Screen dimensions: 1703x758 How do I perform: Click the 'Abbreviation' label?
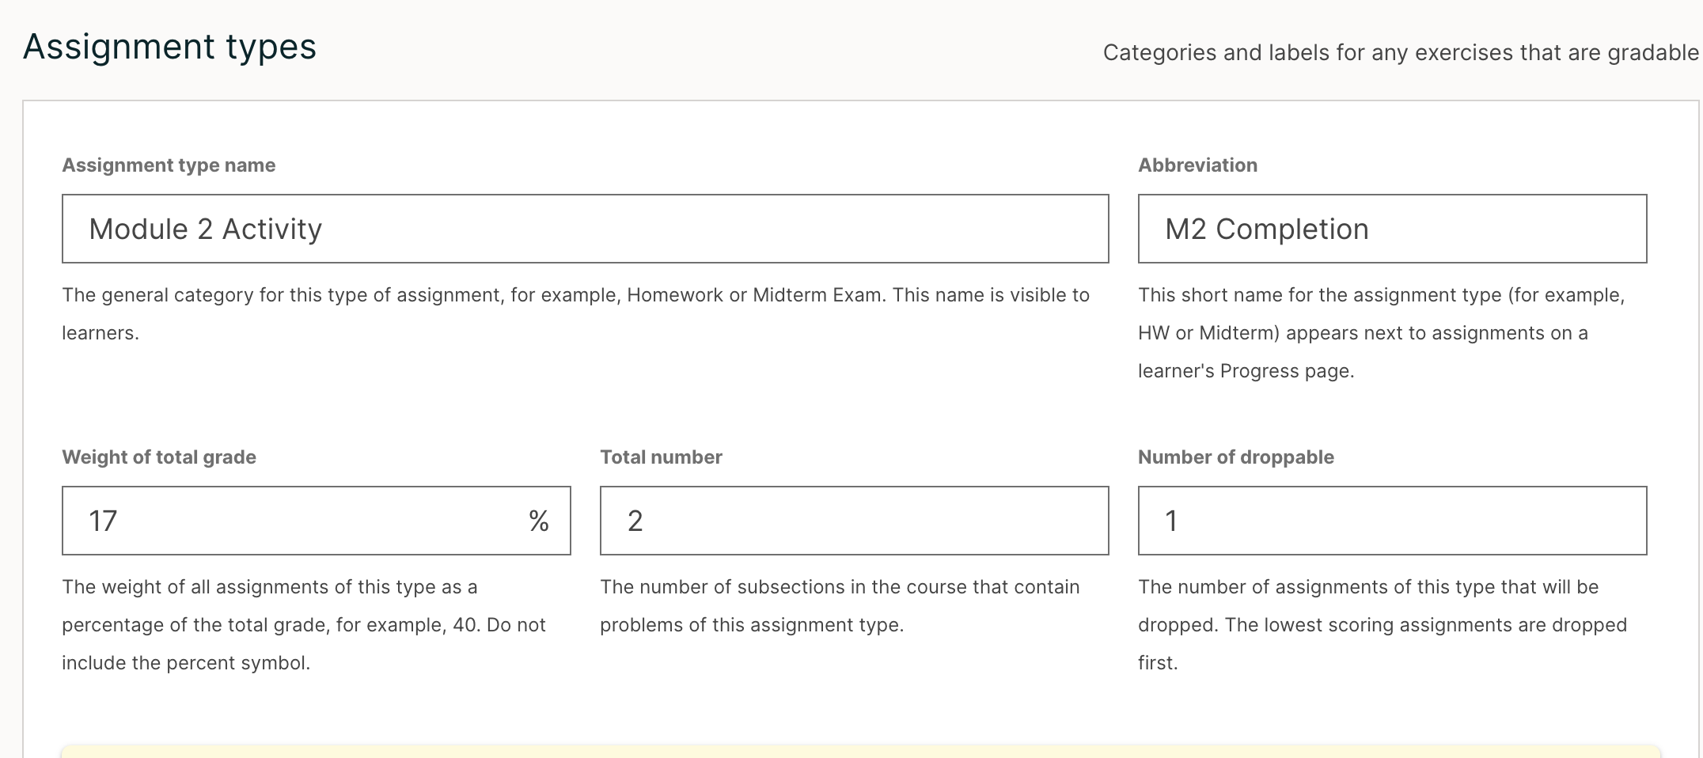click(1197, 165)
